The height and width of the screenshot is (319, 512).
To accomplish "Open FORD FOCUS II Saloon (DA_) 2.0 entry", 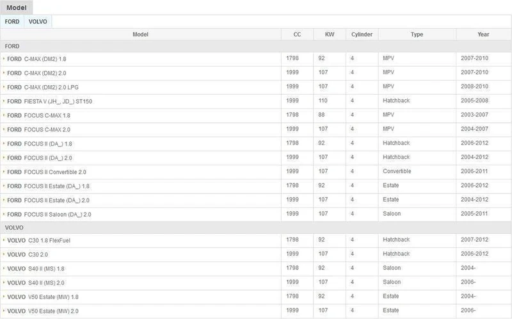I will click(x=49, y=215).
